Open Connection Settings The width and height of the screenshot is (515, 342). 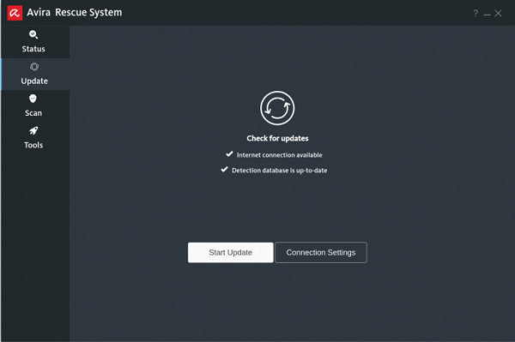click(321, 253)
